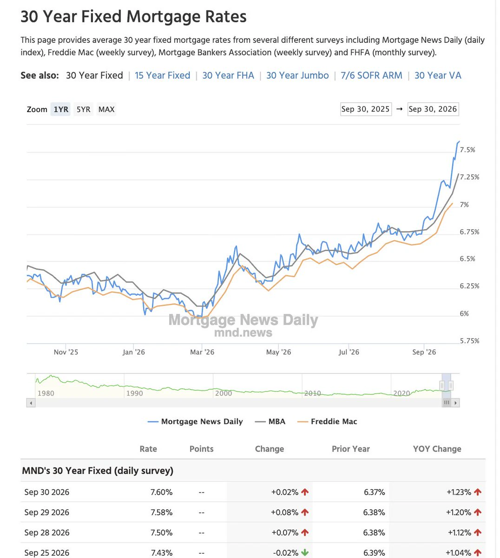Viewport: 500px width, 558px height.
Task: Select the MAX zoom range
Action: click(106, 109)
